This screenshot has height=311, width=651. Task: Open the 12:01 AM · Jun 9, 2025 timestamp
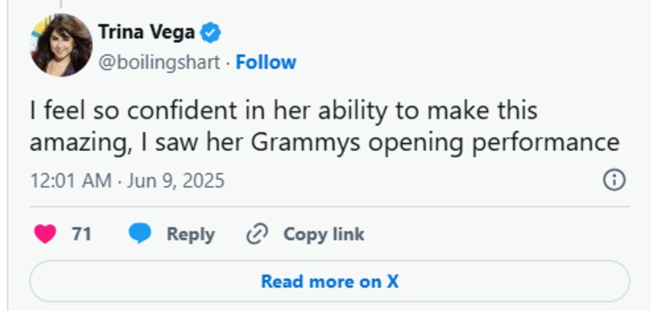point(127,181)
